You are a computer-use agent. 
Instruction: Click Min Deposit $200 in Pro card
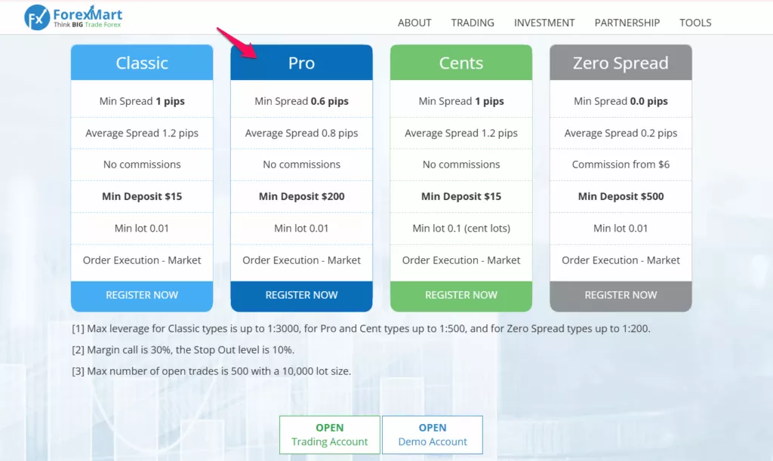(302, 196)
